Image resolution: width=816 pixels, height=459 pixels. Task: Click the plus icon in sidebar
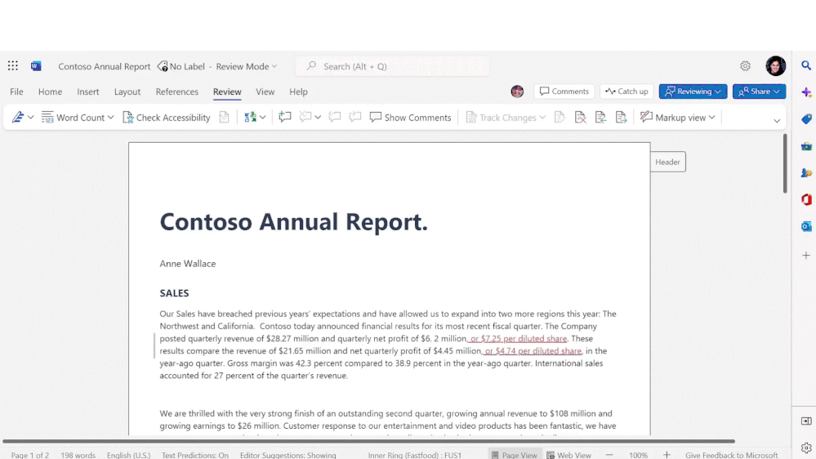pos(806,256)
